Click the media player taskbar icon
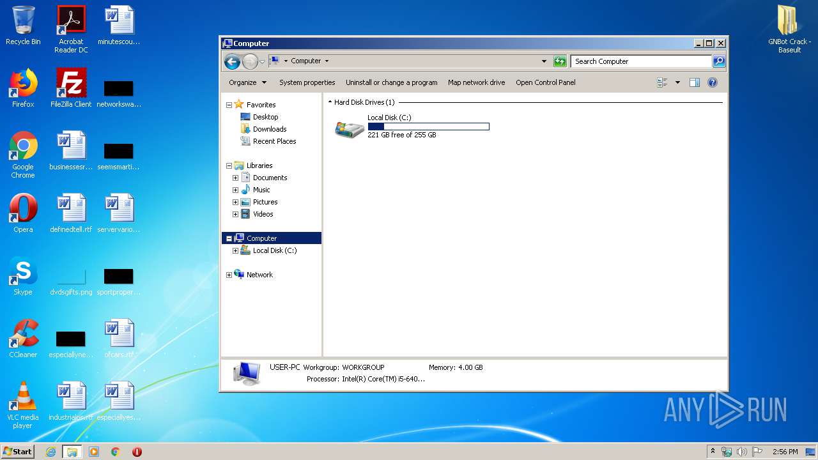This screenshot has width=818, height=460. point(94,452)
